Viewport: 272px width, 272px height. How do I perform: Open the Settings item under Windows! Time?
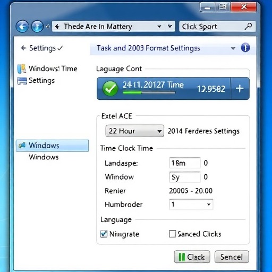tap(41, 81)
